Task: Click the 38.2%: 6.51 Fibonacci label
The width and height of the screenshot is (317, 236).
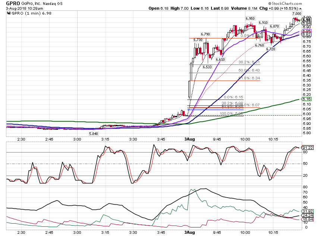Action: 249,62
